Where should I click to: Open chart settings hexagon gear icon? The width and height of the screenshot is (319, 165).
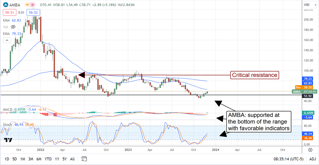pos(310,150)
